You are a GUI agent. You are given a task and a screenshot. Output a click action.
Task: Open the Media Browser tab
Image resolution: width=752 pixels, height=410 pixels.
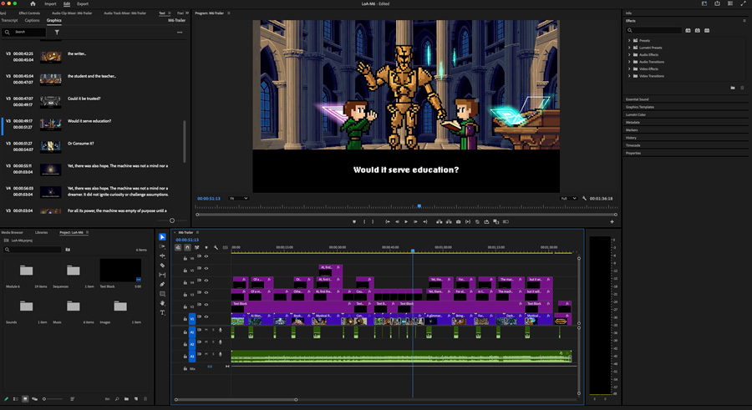(x=12, y=232)
